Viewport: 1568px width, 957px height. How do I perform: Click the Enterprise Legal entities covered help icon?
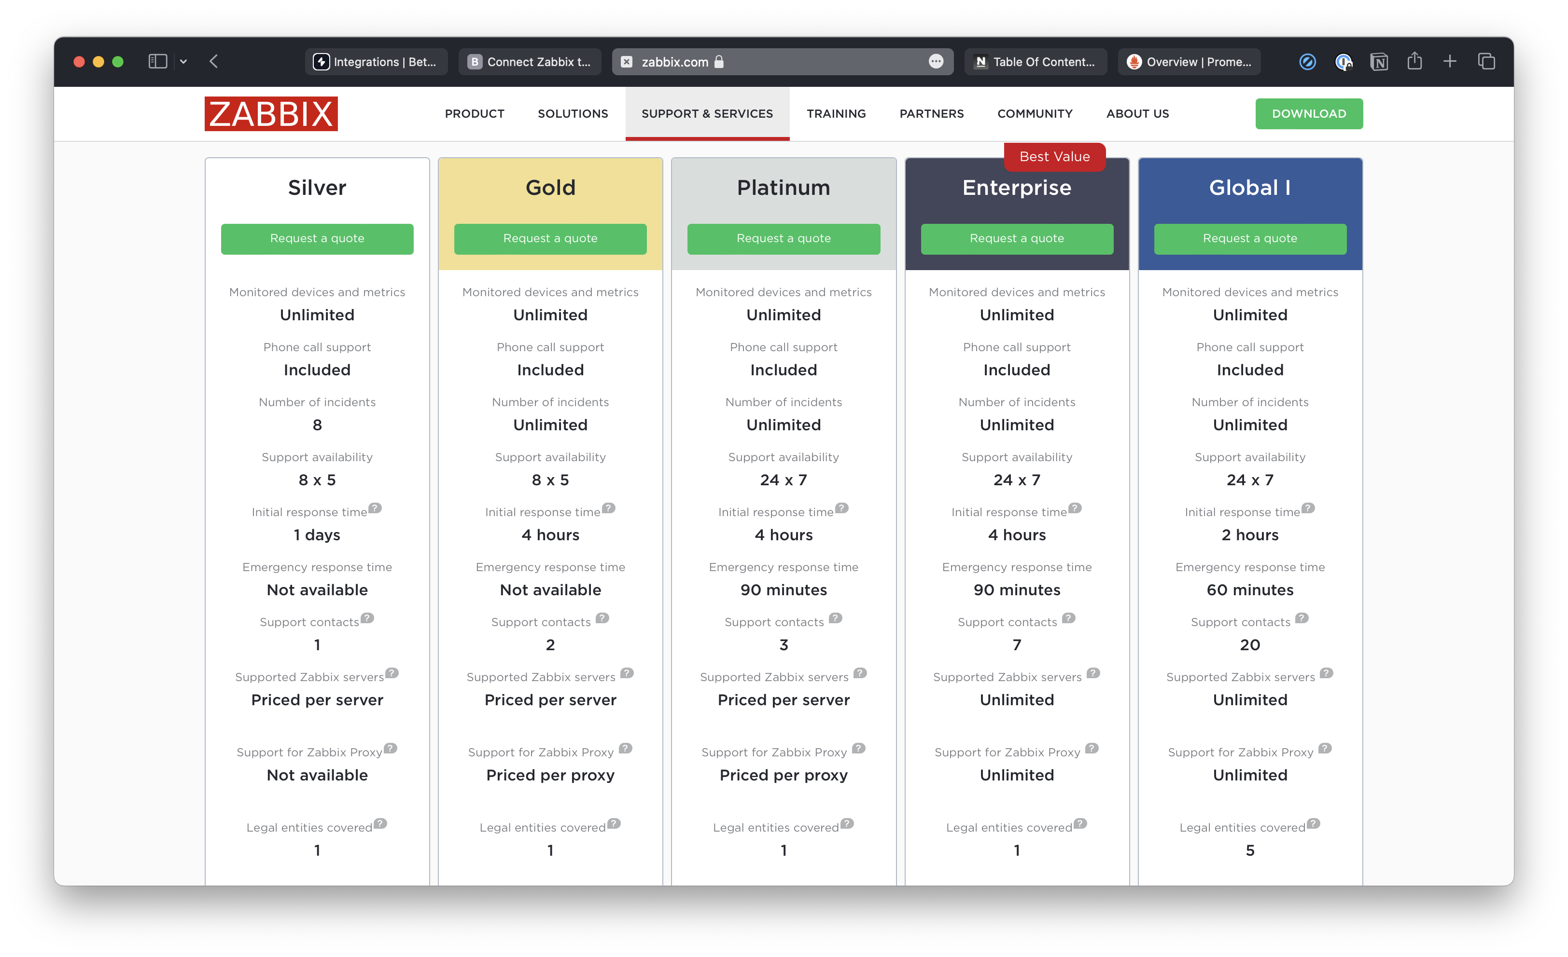point(1080,823)
